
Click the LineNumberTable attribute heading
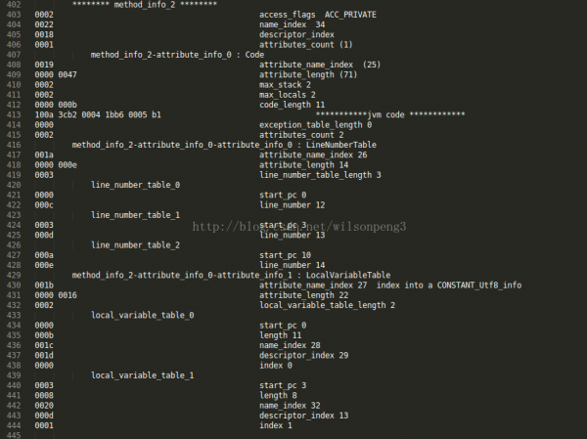224,145
